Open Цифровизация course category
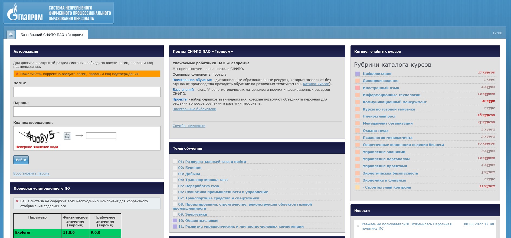The image size is (511, 238). 377,74
